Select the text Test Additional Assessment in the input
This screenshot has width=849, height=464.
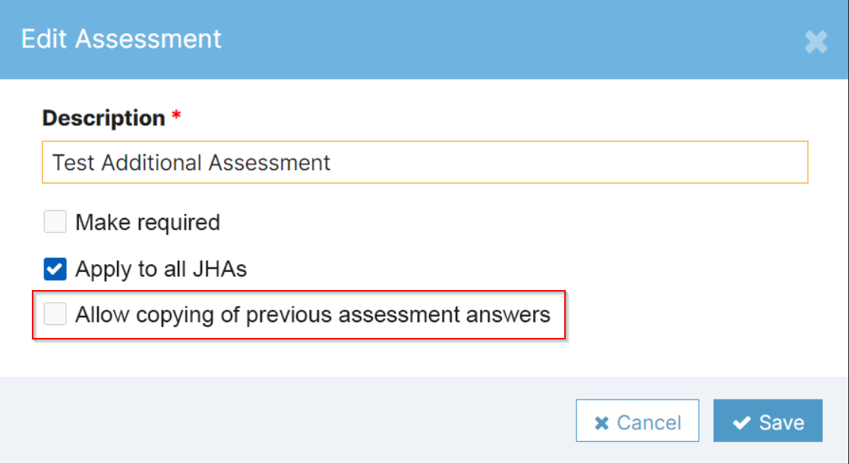tap(191, 162)
